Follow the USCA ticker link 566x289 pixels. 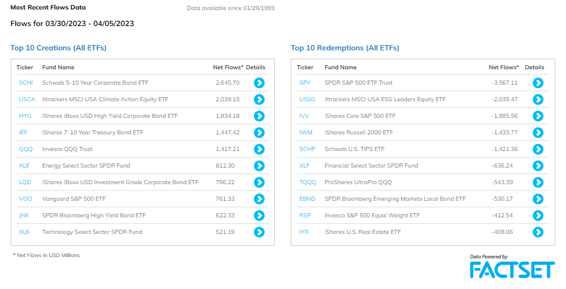tap(27, 99)
